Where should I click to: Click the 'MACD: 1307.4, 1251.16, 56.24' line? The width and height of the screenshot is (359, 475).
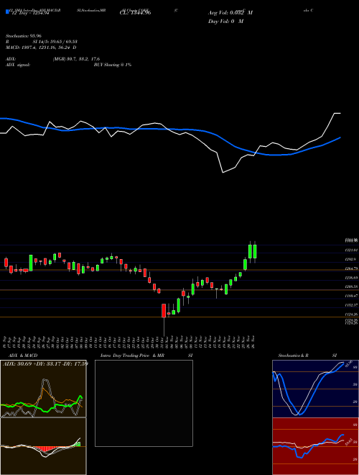tap(41, 47)
